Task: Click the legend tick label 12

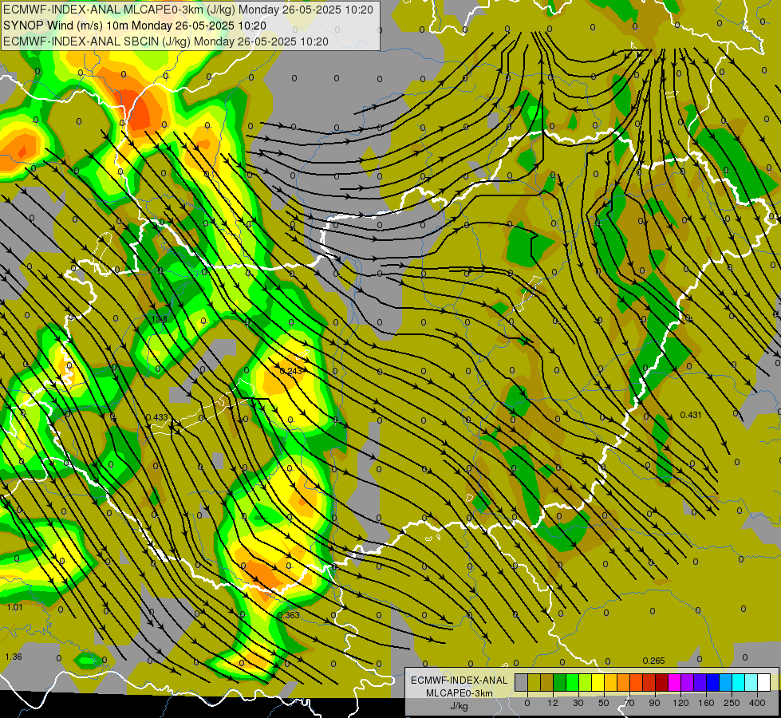Action: (553, 703)
